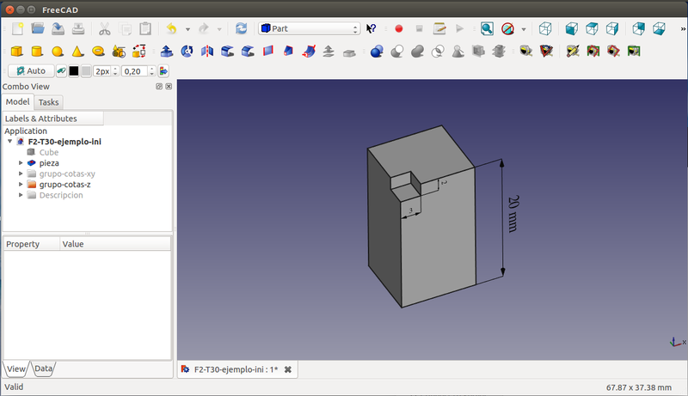Click the Refresh/recompute icon

(241, 28)
